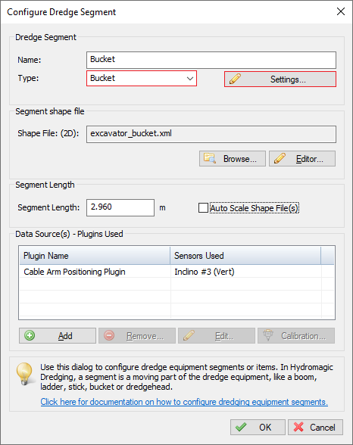The width and height of the screenshot is (353, 445).
Task: Click the green checkmark OK icon
Action: pyautogui.click(x=241, y=427)
